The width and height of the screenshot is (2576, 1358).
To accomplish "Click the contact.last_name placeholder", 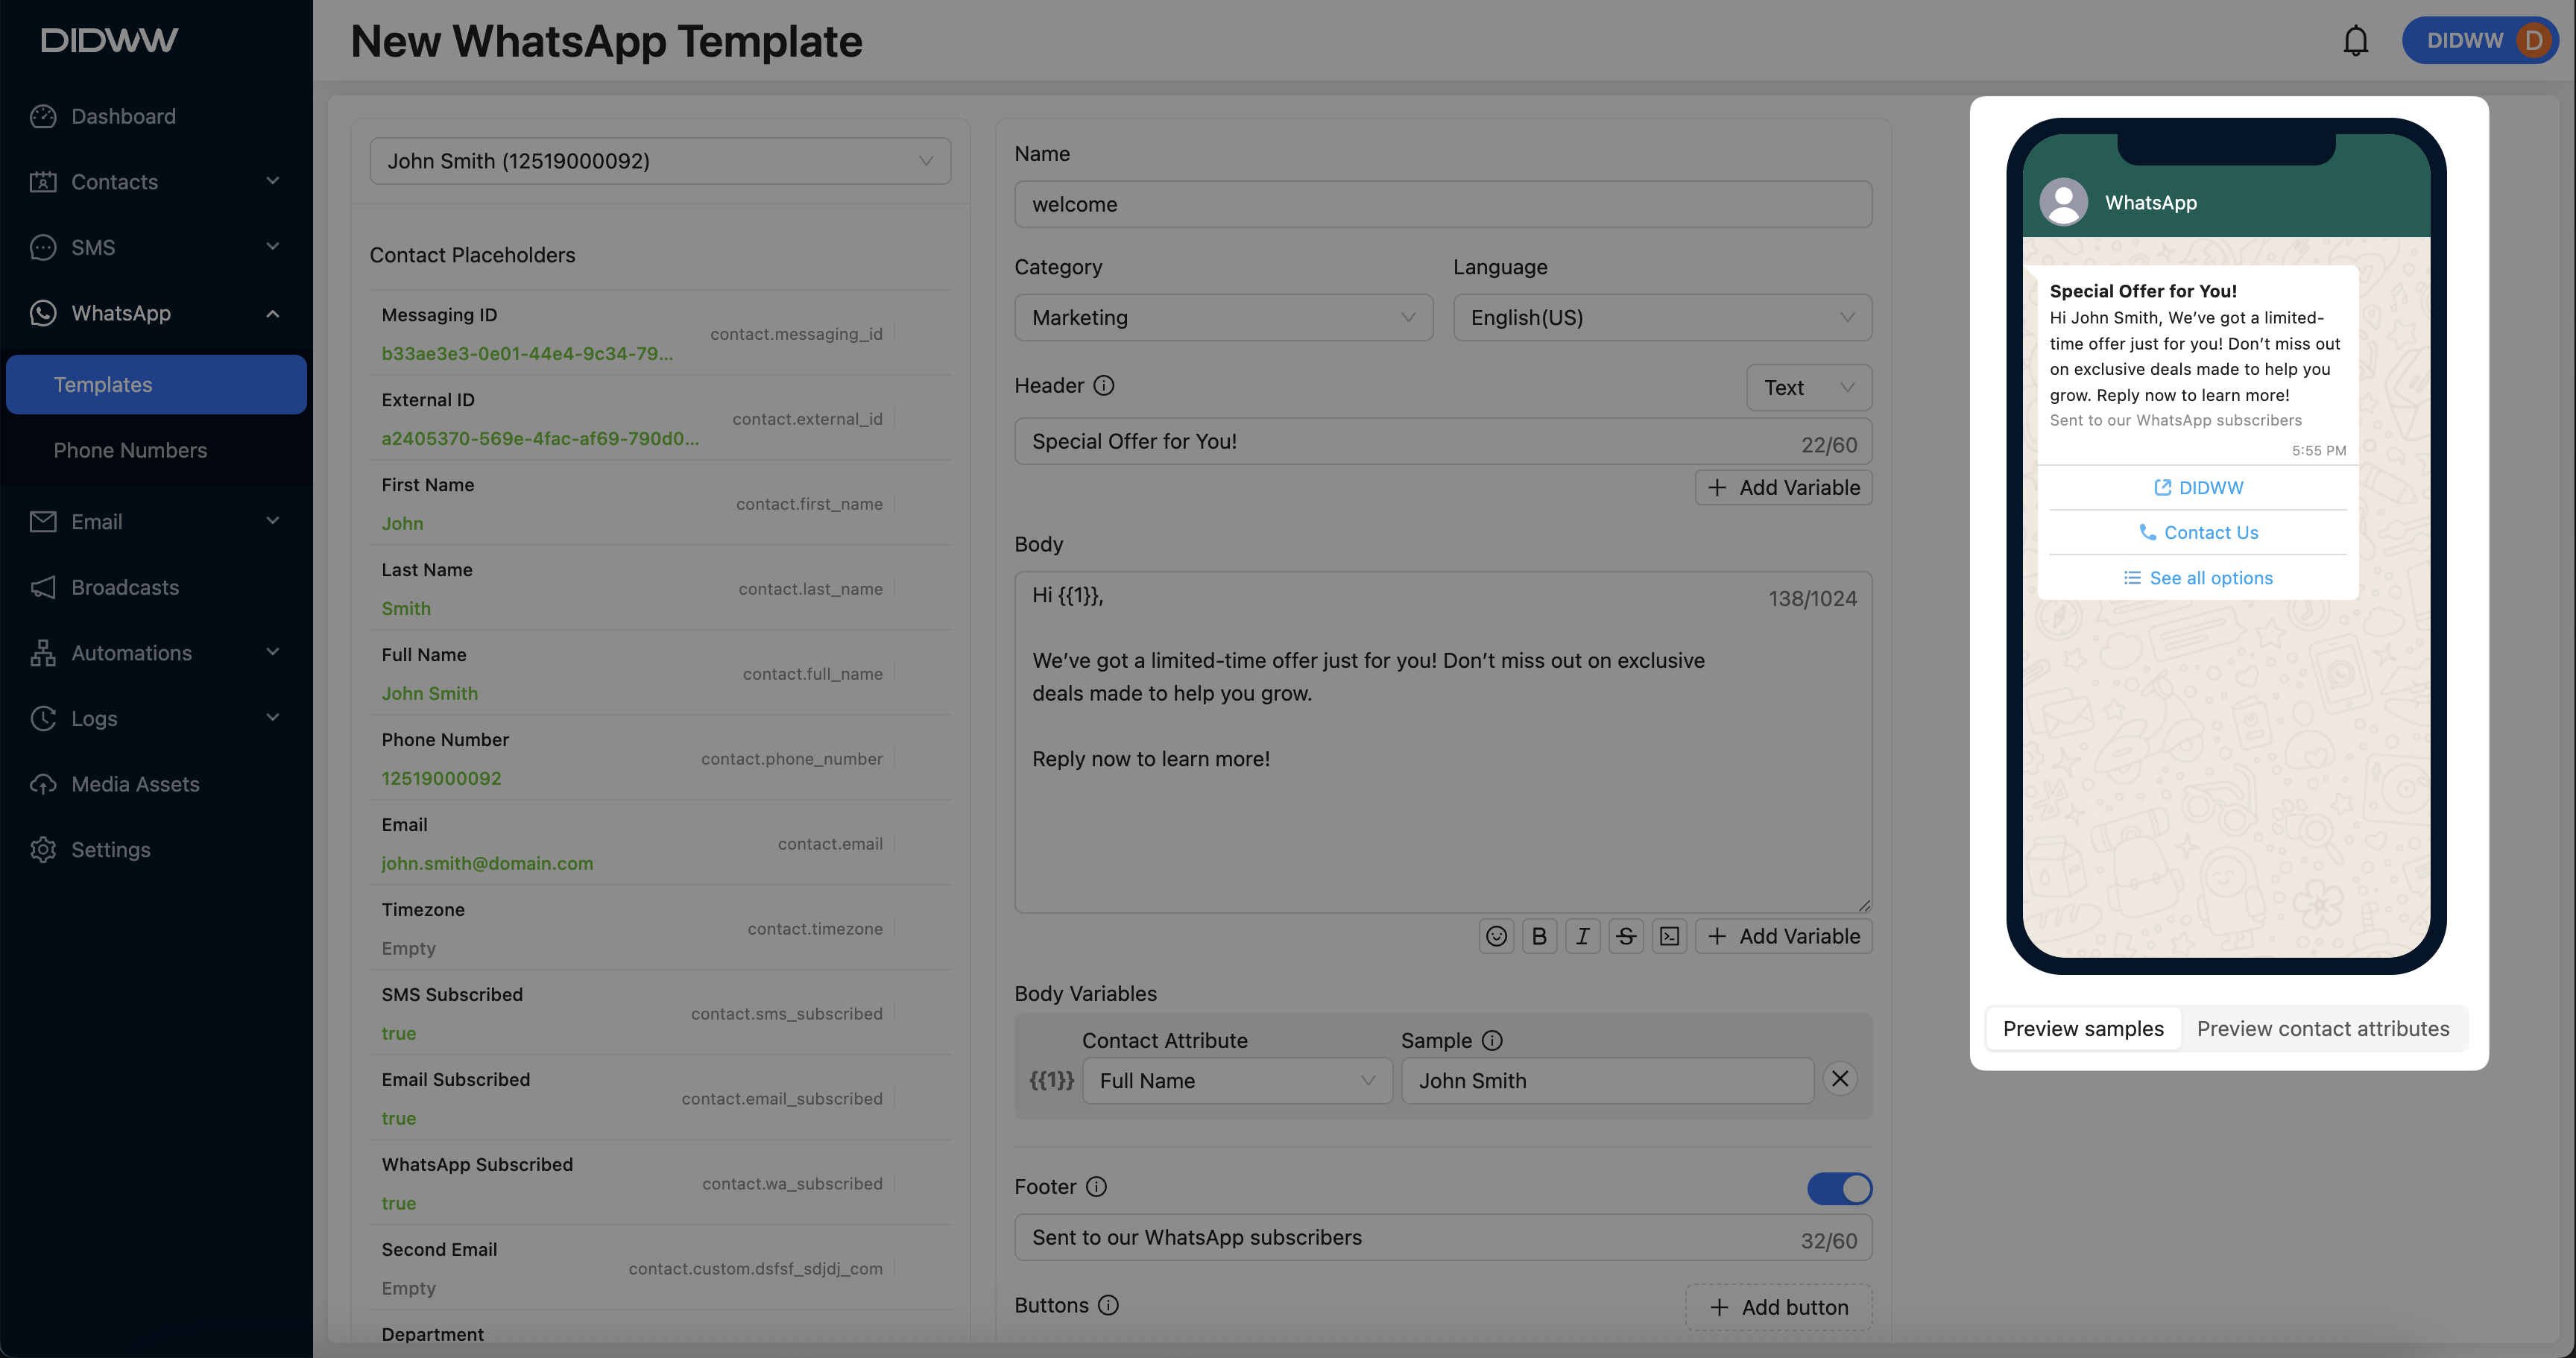I will tap(810, 589).
